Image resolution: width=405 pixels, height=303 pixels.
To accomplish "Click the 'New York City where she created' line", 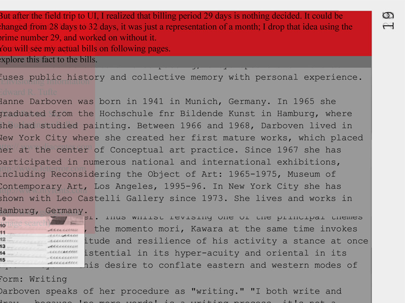I will [x=180, y=138].
